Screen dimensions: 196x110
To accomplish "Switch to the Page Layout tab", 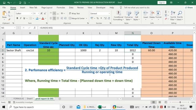I will tap(47, 7).
